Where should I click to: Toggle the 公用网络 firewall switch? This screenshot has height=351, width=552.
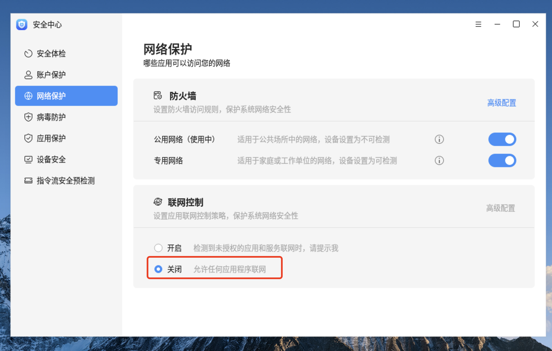(502, 139)
